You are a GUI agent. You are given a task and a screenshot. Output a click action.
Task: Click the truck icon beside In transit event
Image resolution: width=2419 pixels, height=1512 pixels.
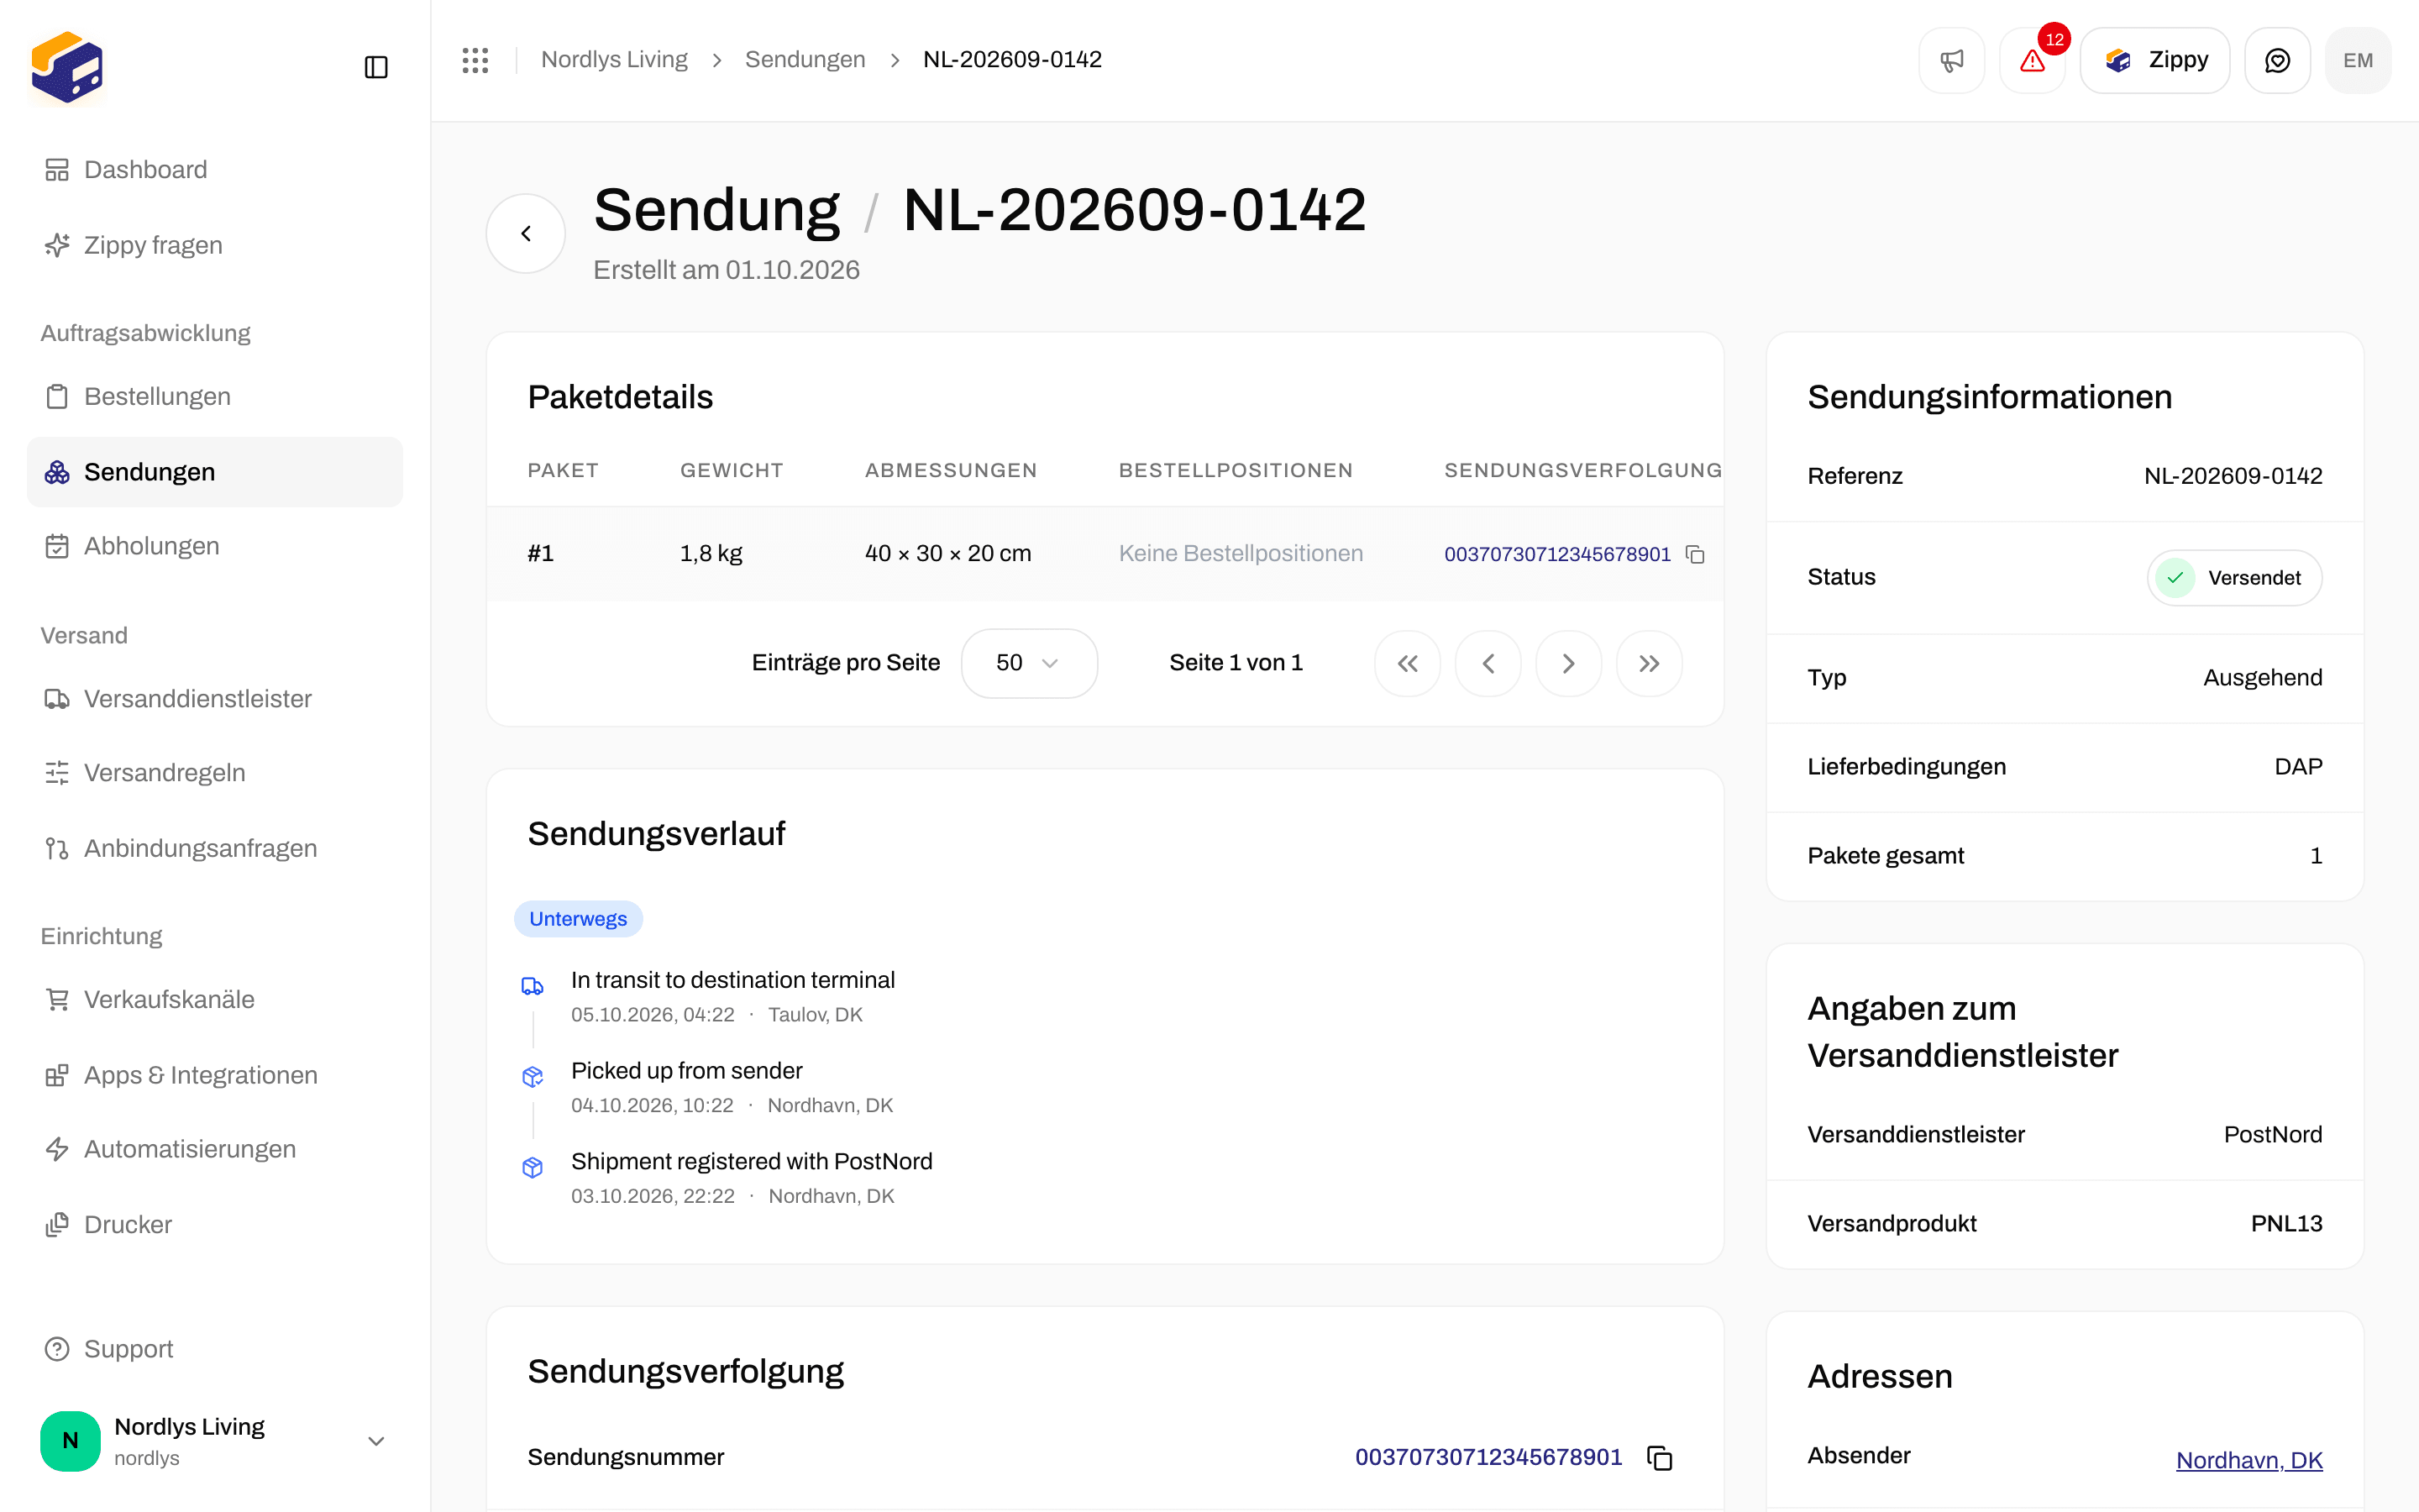click(533, 987)
